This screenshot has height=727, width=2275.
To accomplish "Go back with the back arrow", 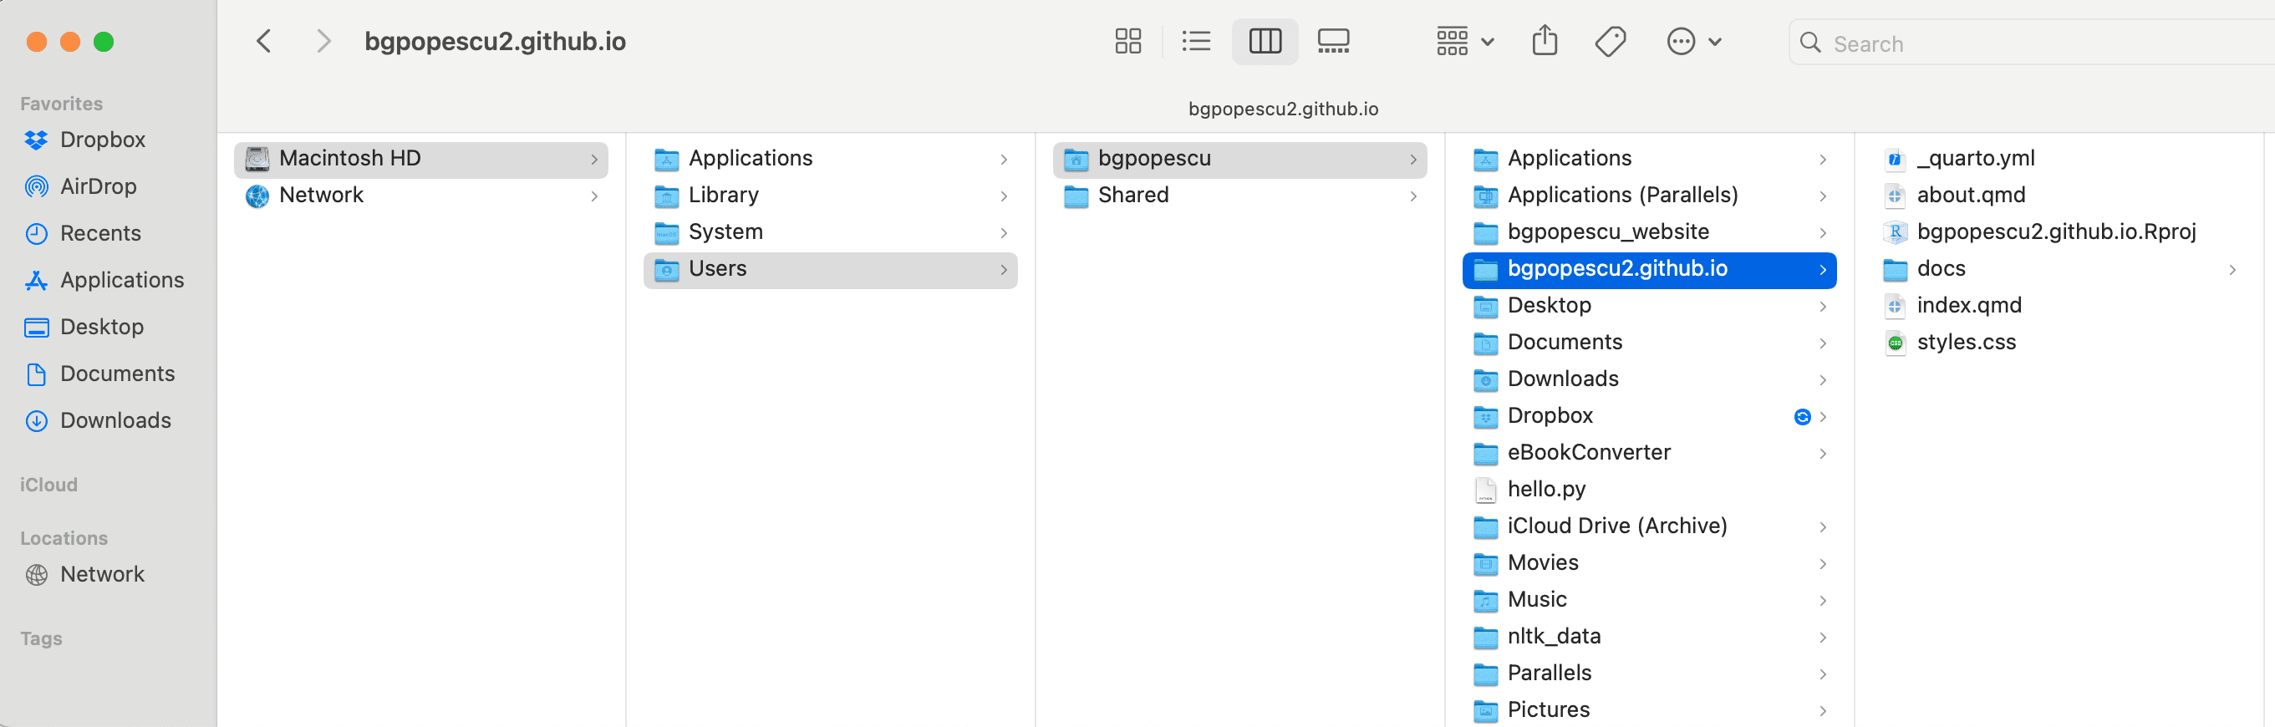I will pos(263,42).
